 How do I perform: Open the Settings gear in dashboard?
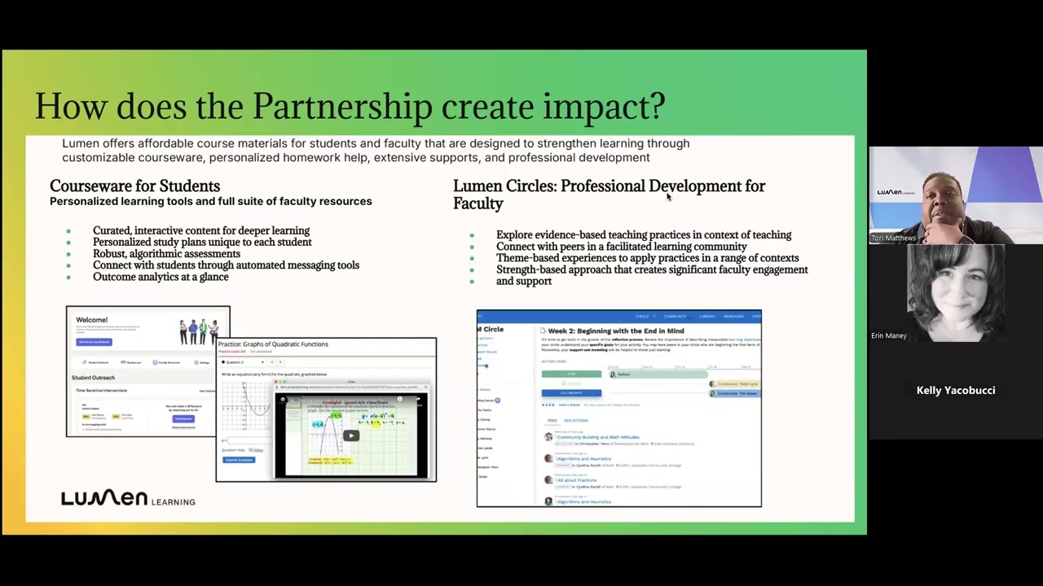click(202, 362)
